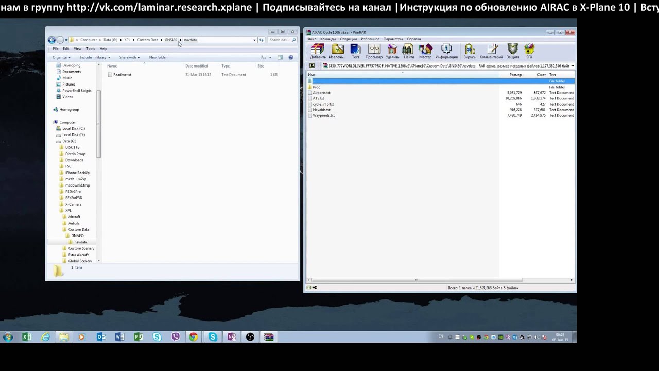Click the Вирусы (Virus scan) icon
This screenshot has width=659, height=371.
pyautogui.click(x=470, y=51)
